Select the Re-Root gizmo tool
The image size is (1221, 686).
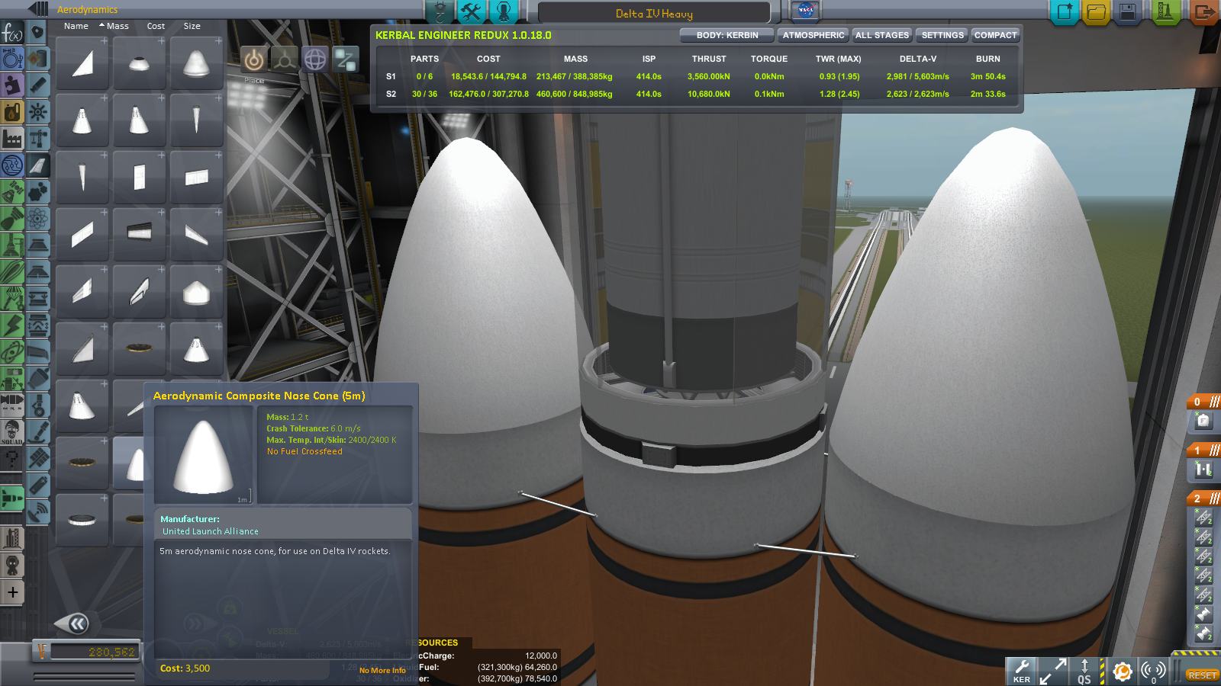346,59
